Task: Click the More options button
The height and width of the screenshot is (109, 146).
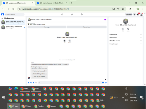Action: (x=86, y=27)
